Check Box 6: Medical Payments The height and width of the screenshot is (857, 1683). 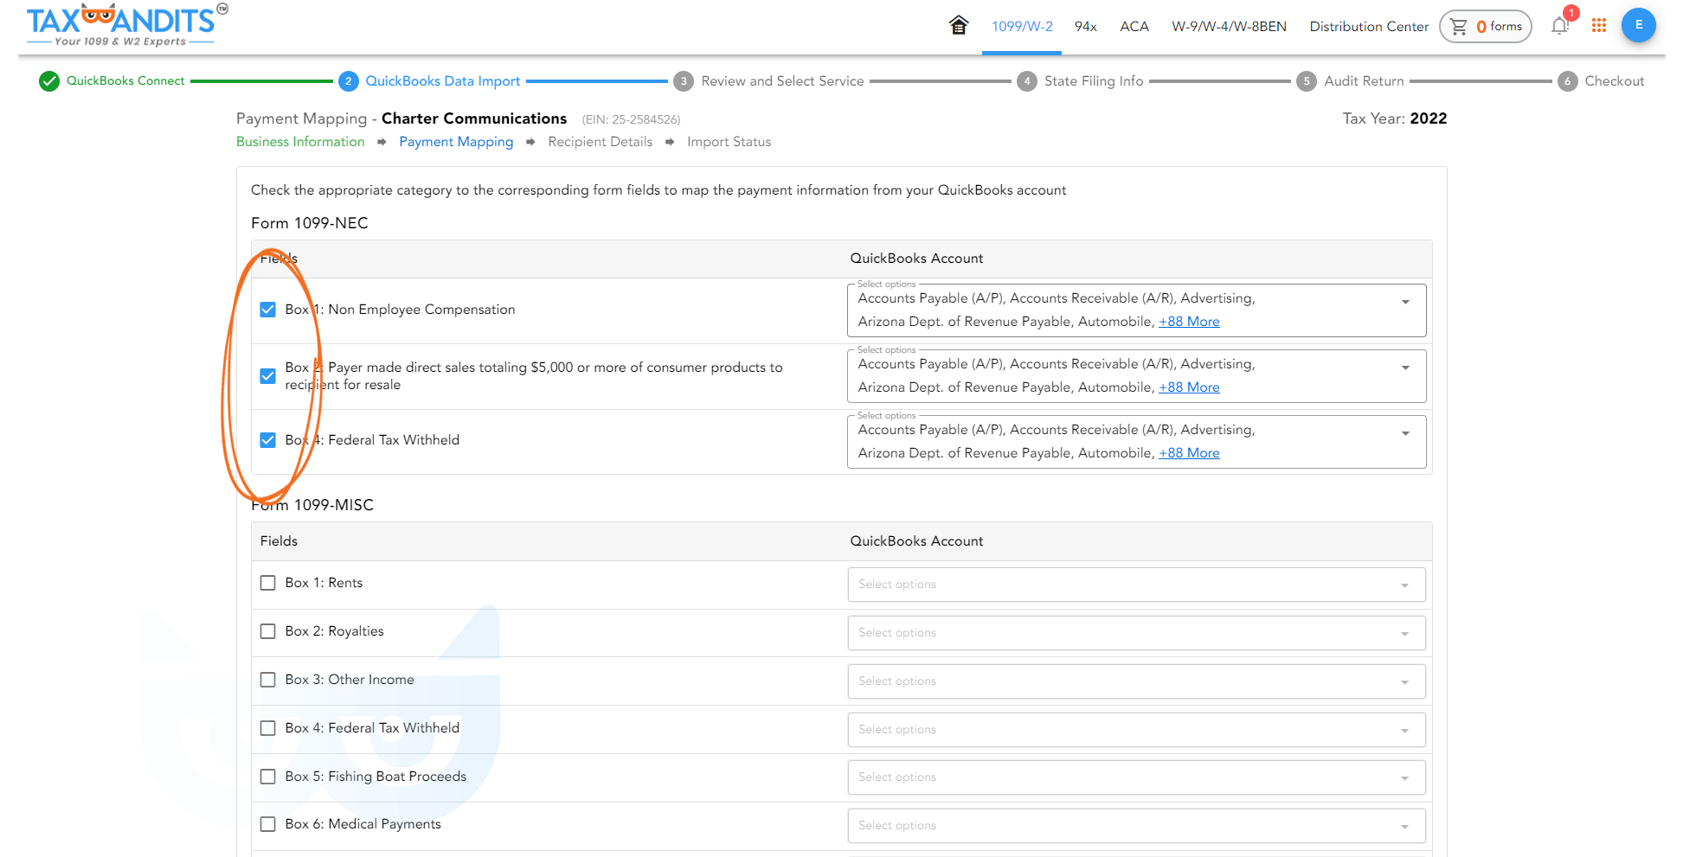click(x=268, y=824)
